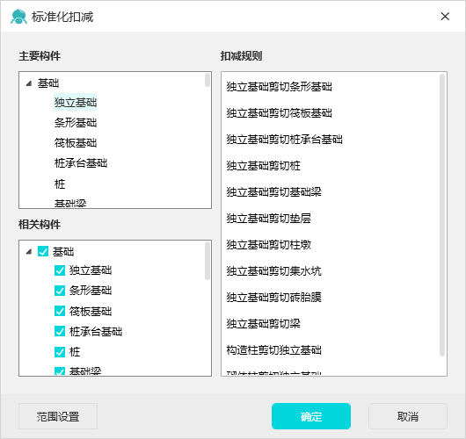Click the 主要构件 tree scrollbar
The width and height of the screenshot is (466, 439).
pyautogui.click(x=208, y=80)
